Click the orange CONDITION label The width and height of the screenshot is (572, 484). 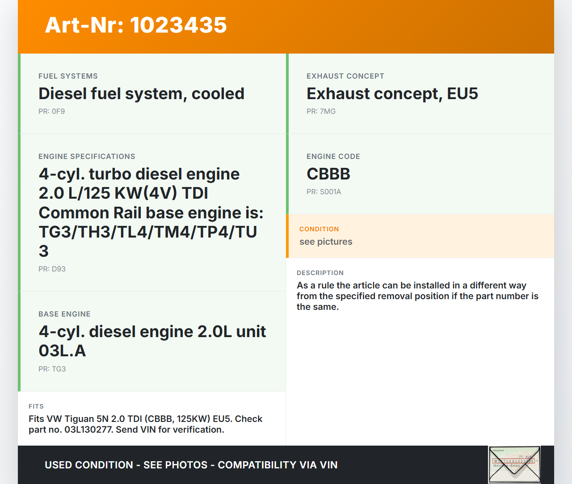point(319,229)
